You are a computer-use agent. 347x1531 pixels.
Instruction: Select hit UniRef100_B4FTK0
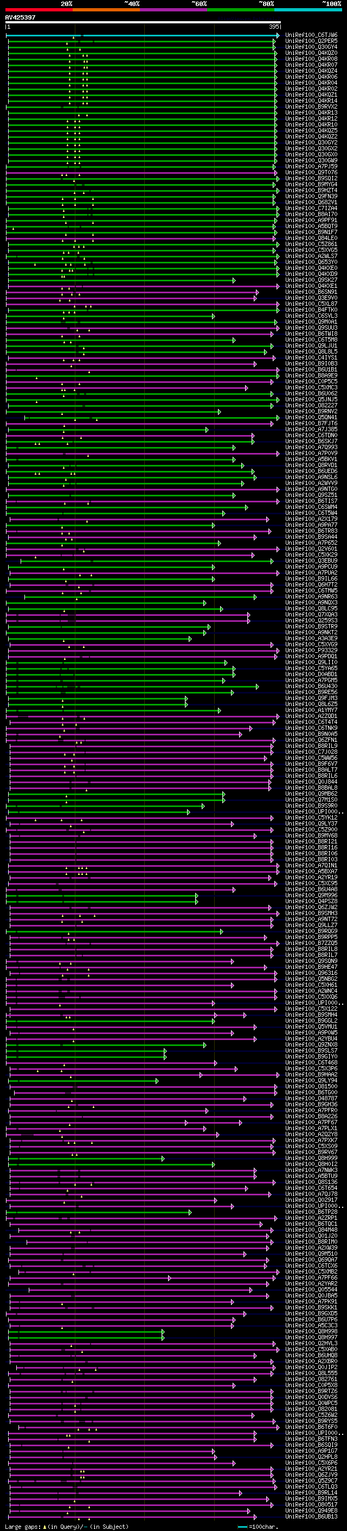coord(311,310)
